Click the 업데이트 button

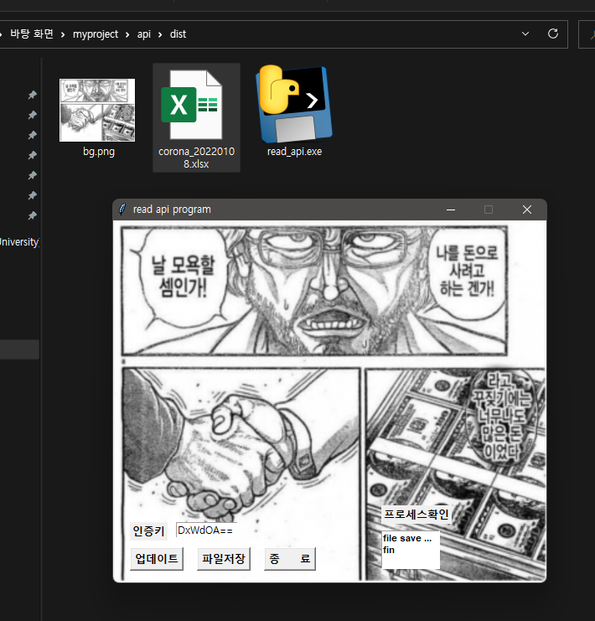click(x=157, y=559)
